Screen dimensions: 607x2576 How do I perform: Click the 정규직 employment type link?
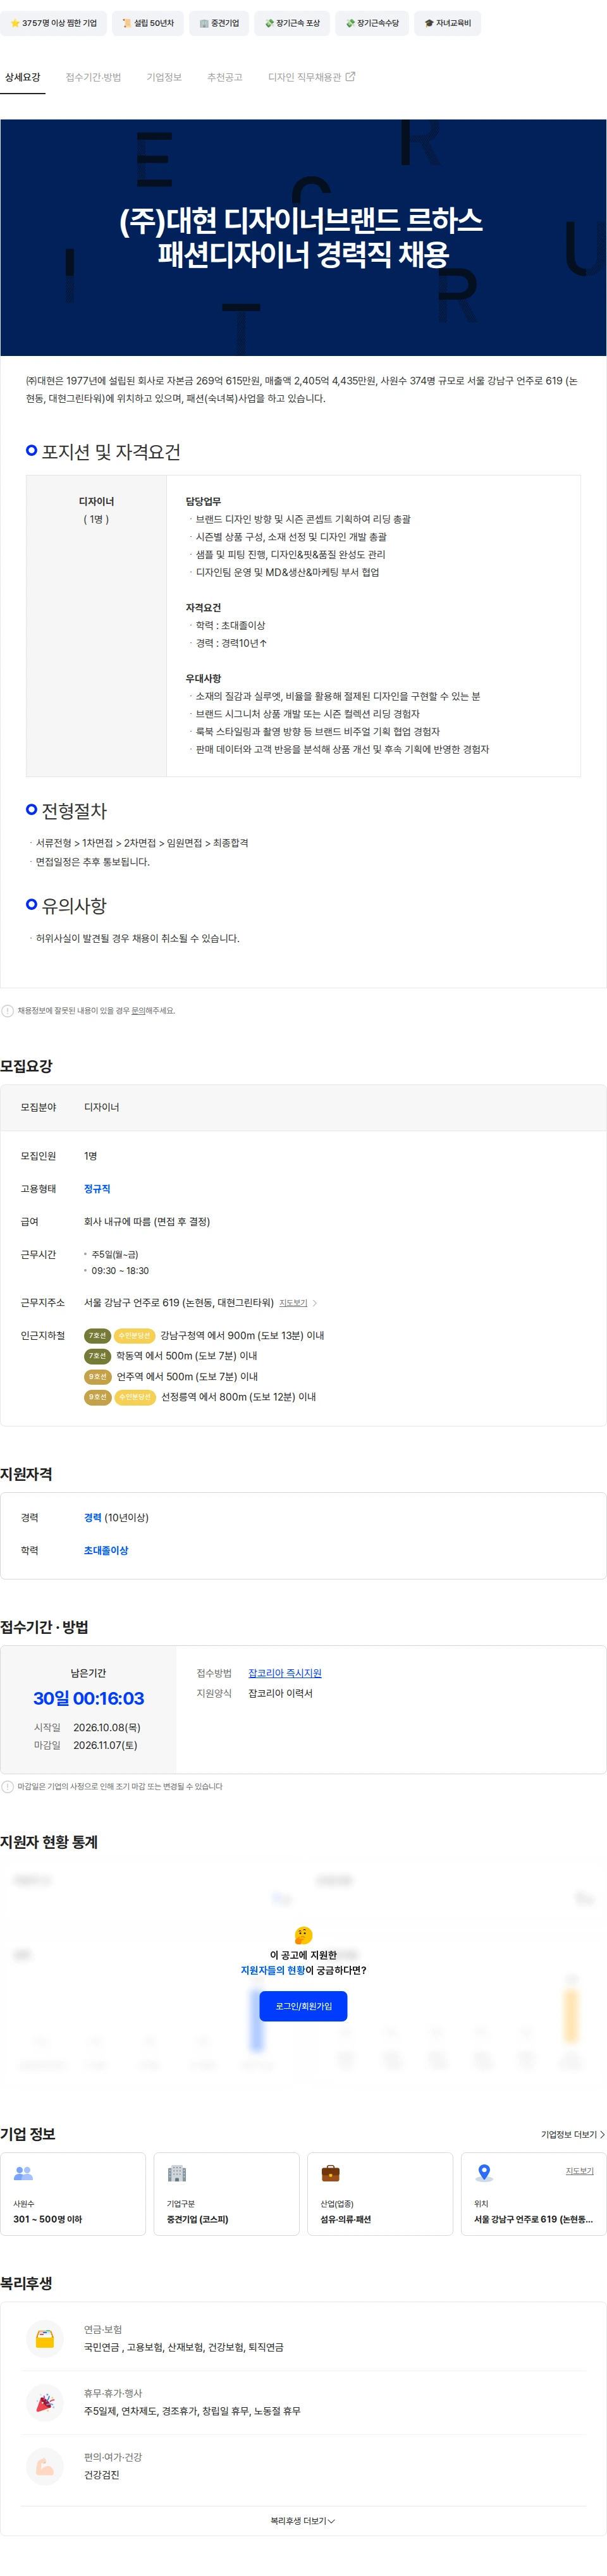[x=97, y=1188]
